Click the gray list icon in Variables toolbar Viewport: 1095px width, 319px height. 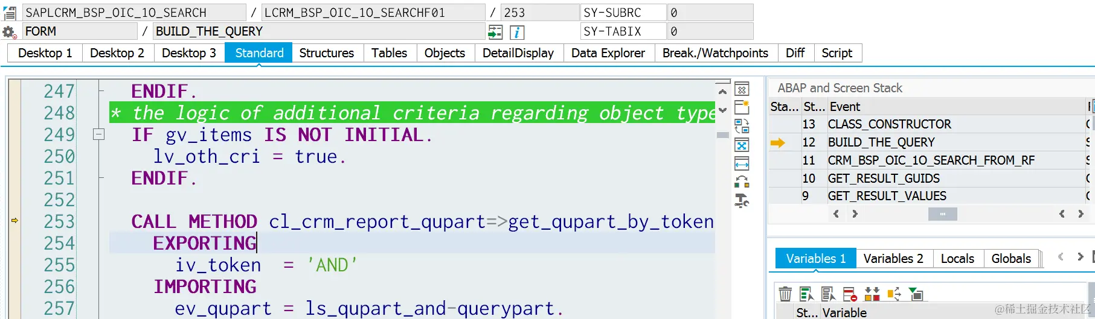[x=828, y=294]
